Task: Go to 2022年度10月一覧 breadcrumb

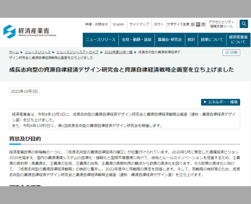Action: 118,52
